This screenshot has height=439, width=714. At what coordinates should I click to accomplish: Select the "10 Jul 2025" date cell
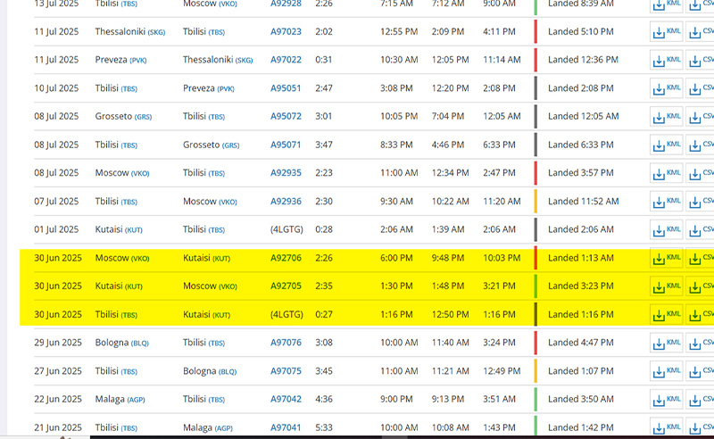[56, 88]
